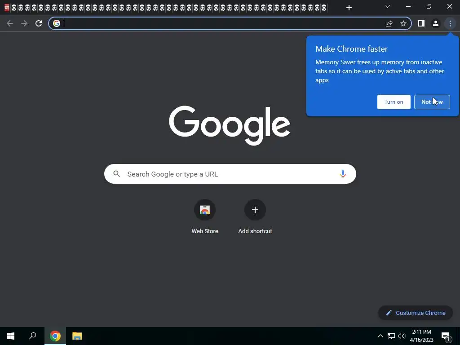460x345 pixels.
Task: Click the Google logo
Action: tap(230, 126)
